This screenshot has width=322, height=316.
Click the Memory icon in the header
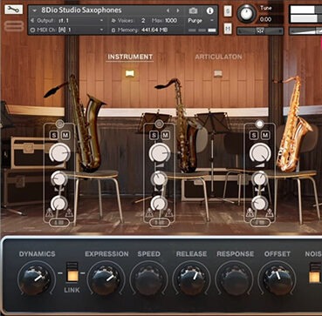113,30
